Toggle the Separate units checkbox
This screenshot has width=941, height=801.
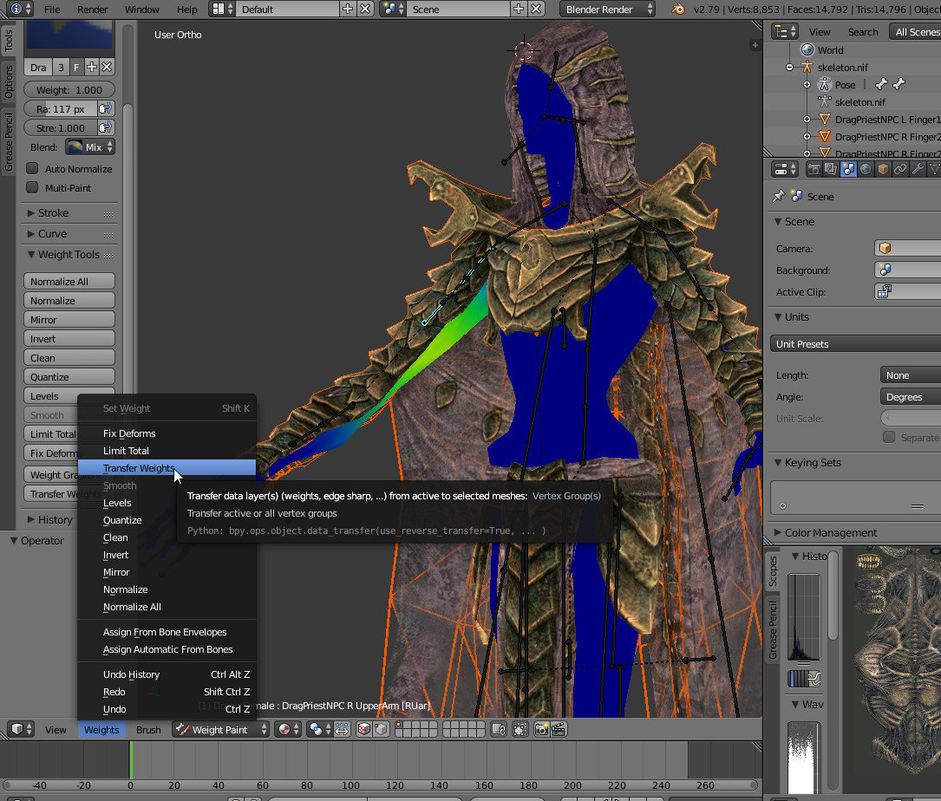(x=889, y=438)
